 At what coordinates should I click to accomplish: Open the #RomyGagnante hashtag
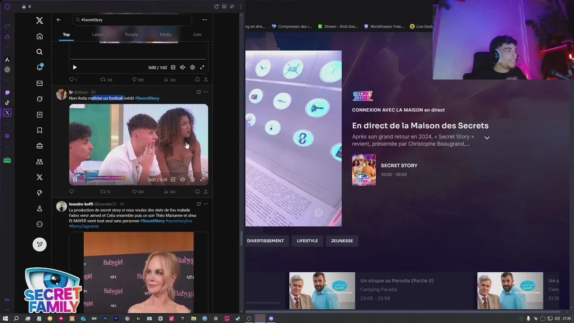coord(84,226)
